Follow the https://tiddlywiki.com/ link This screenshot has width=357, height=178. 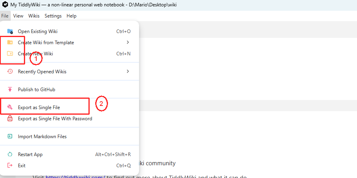coord(75,177)
